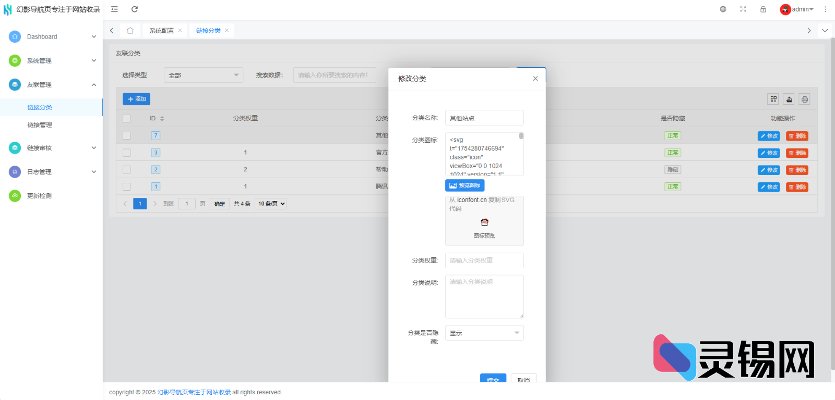Click the fullscreen icon in the header

click(743, 9)
